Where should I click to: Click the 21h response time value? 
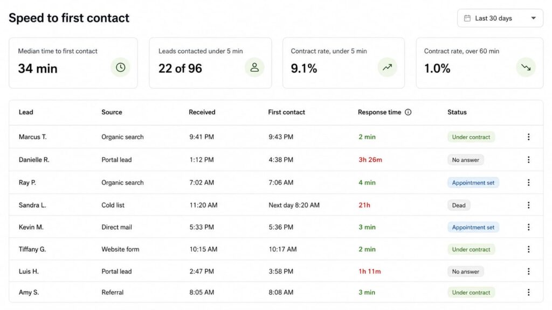tap(364, 205)
